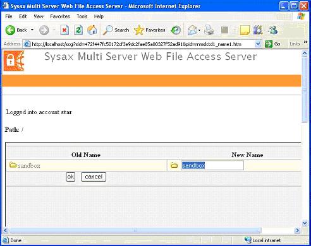Cancel the rename with cancel button
This screenshot has width=311, height=246.
point(94,177)
